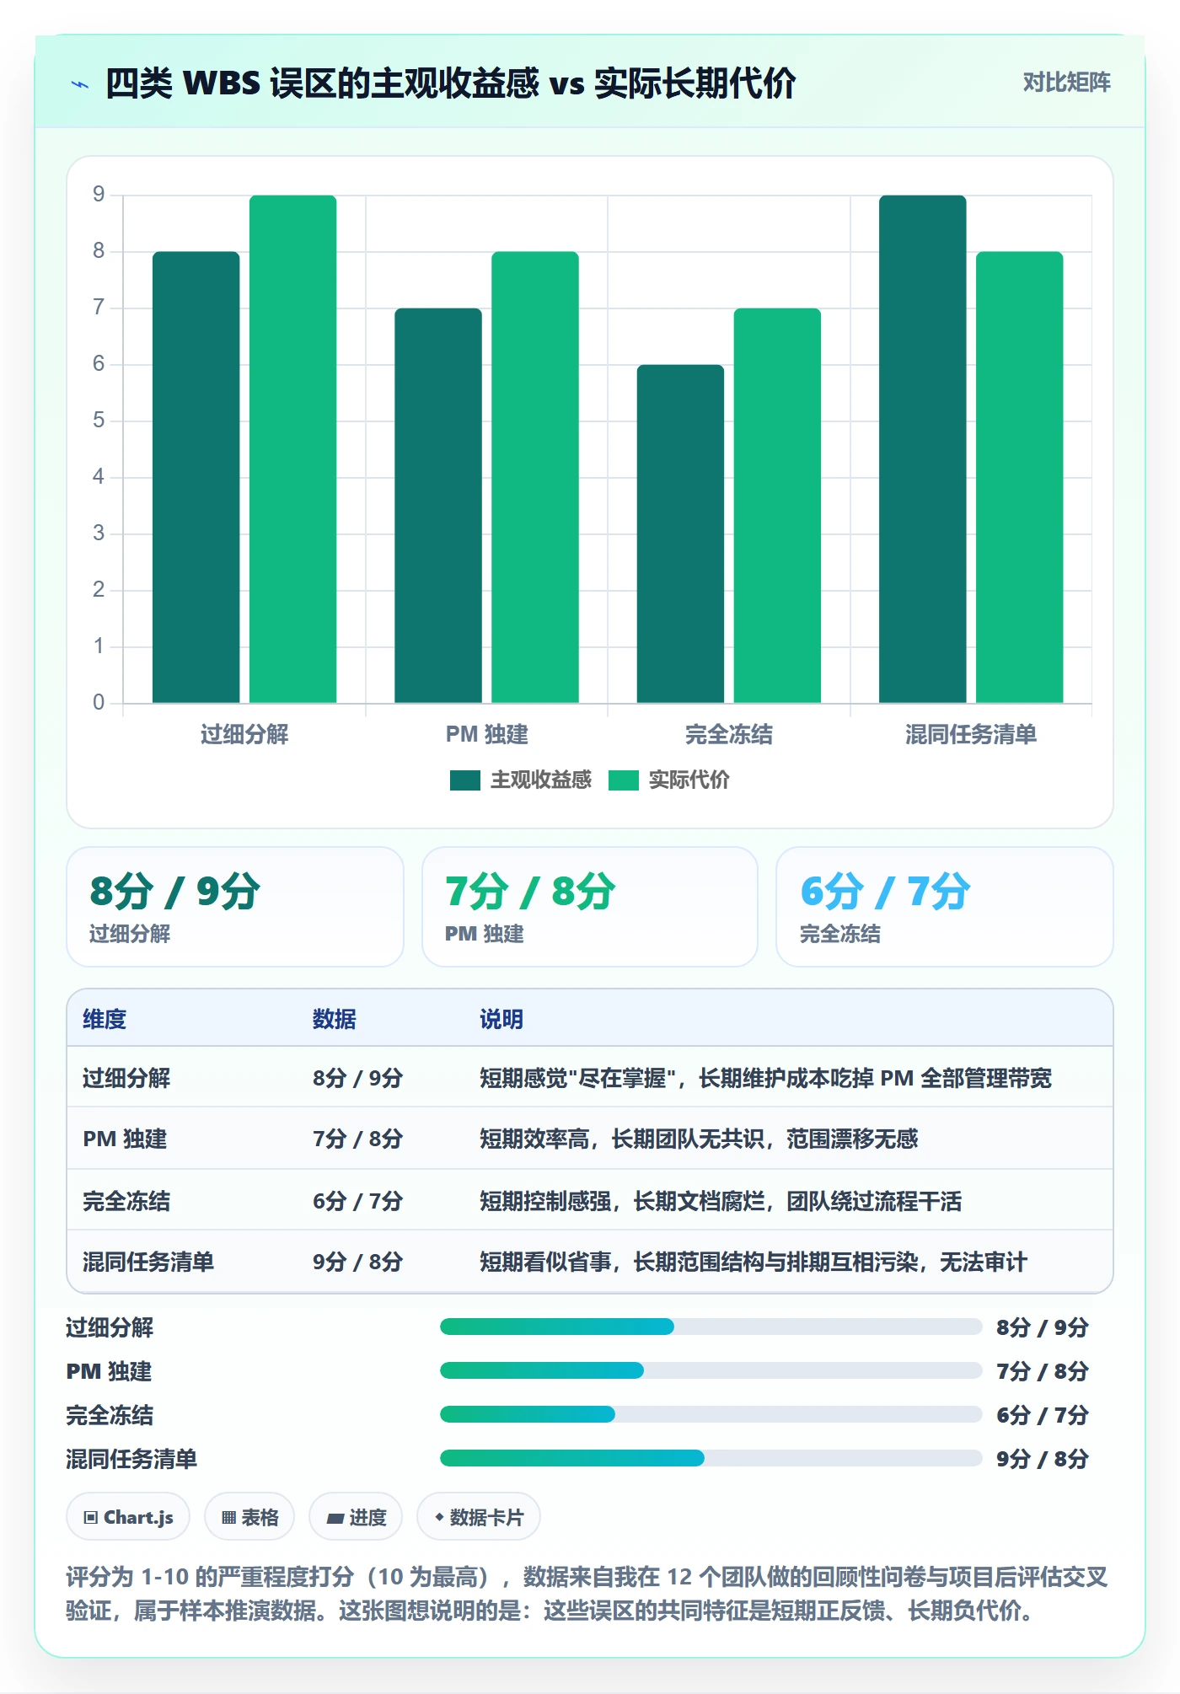Click the dark 主观收益感 bar for PM 独建
Image resolution: width=1180 pixels, height=1694 pixels.
[x=438, y=506]
